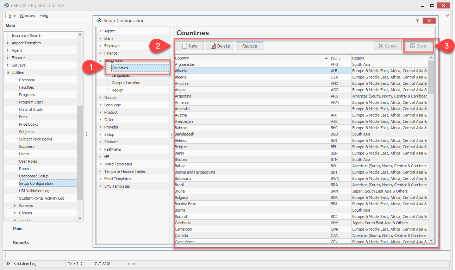455x270 pixels.
Task: Open the File menu
Action: pyautogui.click(x=12, y=15)
